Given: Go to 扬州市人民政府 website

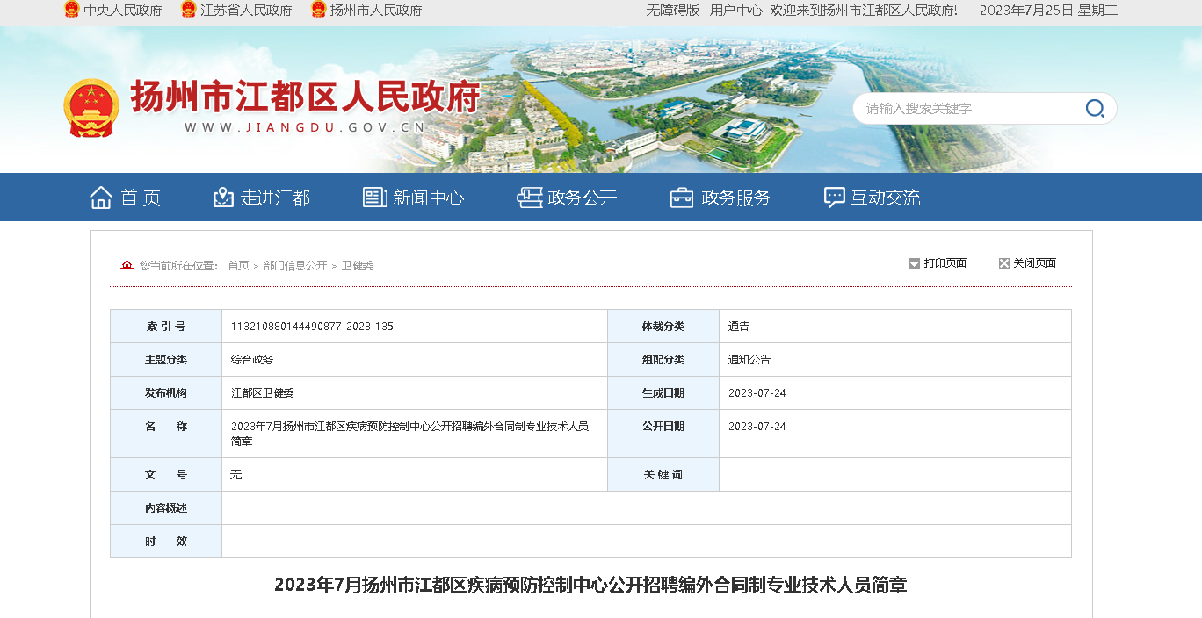Looking at the screenshot, I should click(375, 11).
